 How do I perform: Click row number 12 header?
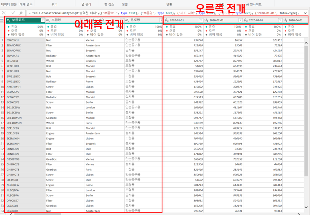2,97
